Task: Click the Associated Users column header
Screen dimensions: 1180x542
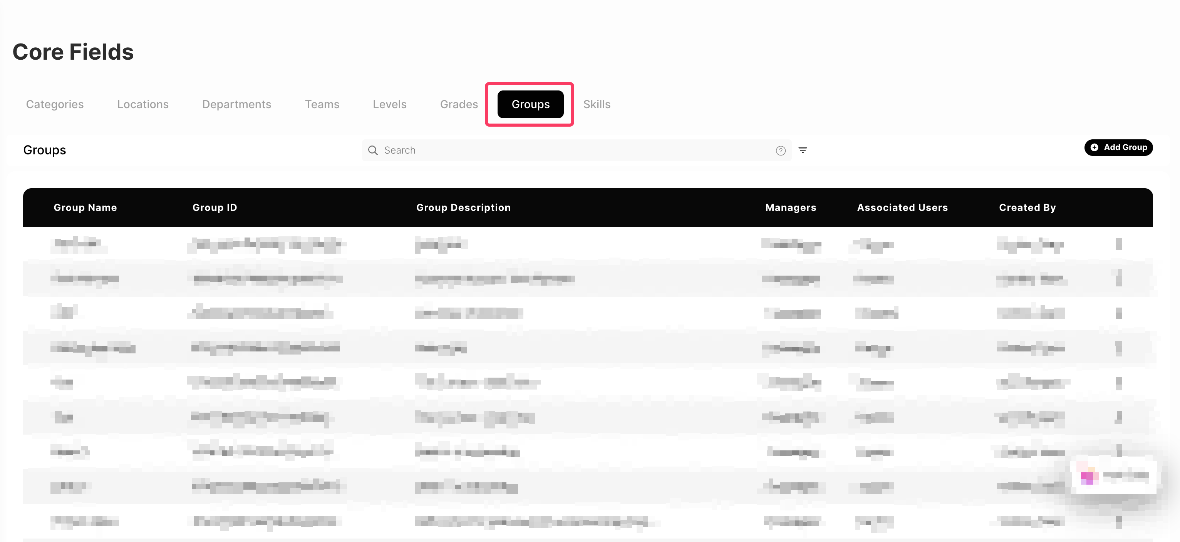Action: pyautogui.click(x=902, y=207)
